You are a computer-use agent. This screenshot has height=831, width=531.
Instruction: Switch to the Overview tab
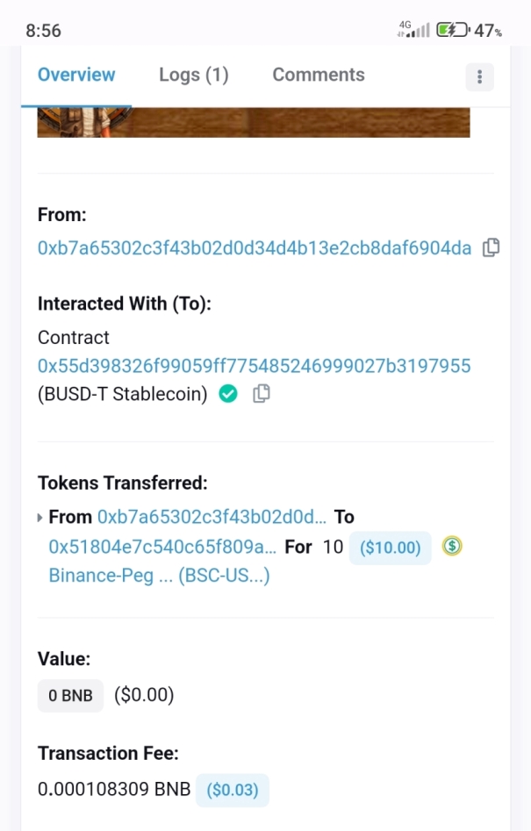coord(76,75)
